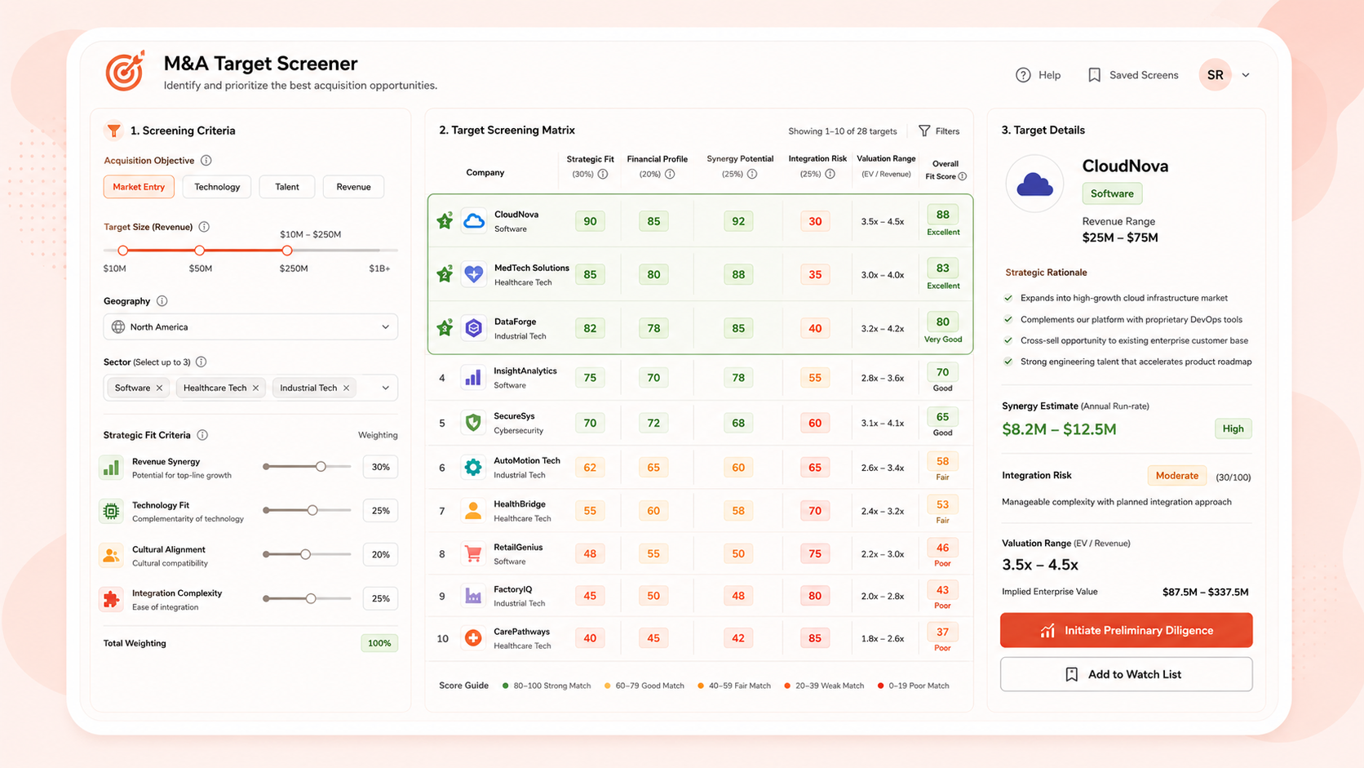Expand the user account chevron

click(x=1246, y=75)
